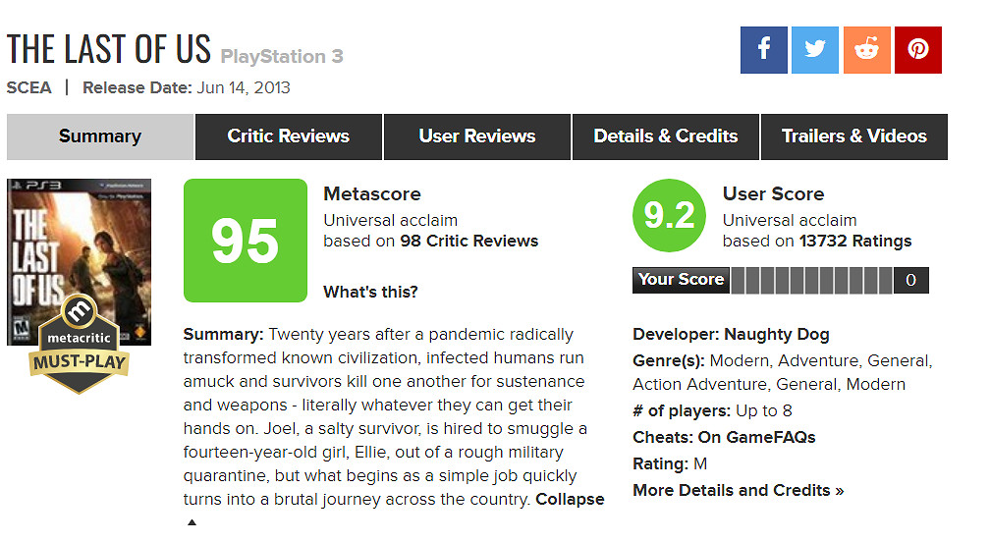Open the Trailers & Videos tab
Image resolution: width=990 pixels, height=542 pixels.
tap(854, 136)
